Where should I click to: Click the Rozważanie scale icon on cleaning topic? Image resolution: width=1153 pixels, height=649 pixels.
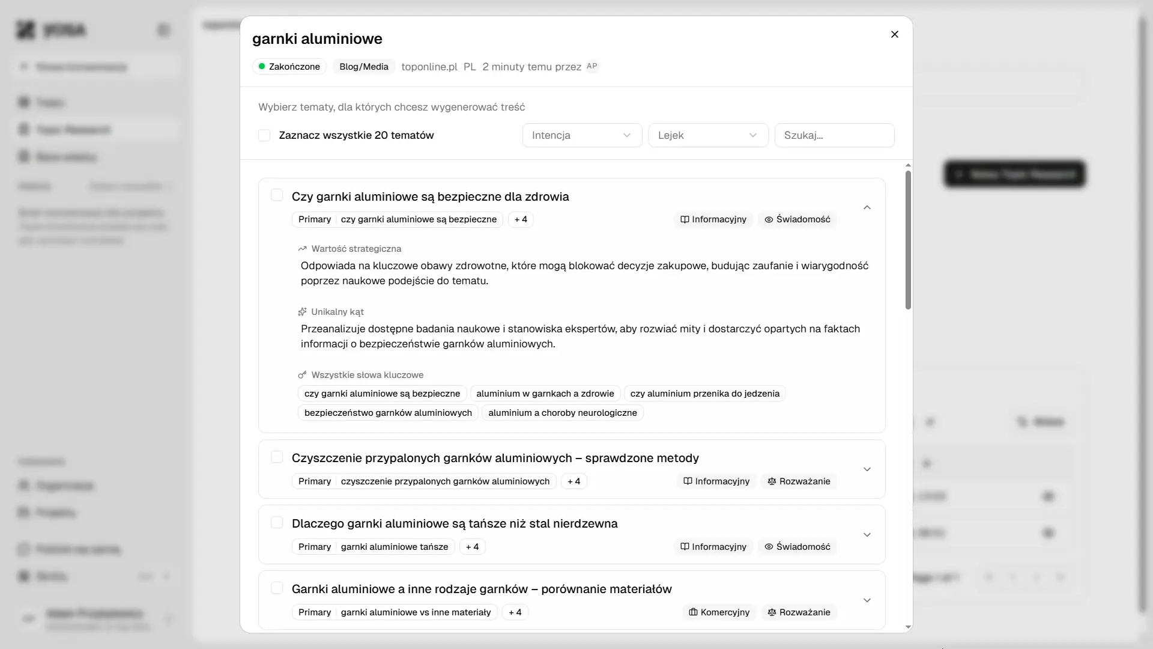(x=772, y=481)
